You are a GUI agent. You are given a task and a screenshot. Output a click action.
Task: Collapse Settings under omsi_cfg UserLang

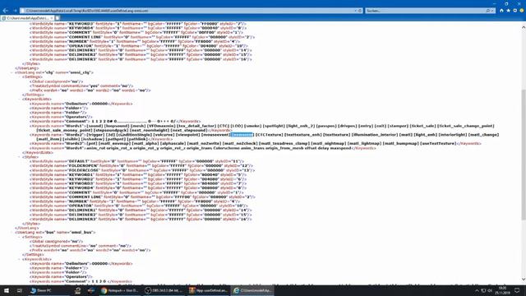[20, 76]
